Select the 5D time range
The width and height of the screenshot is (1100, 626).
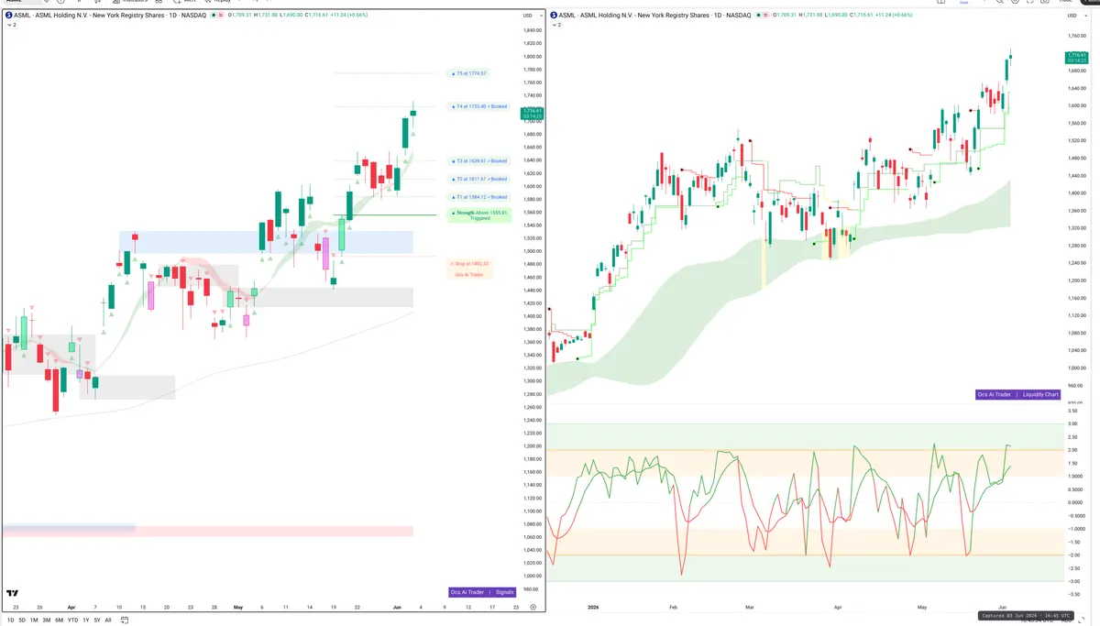pyautogui.click(x=23, y=621)
